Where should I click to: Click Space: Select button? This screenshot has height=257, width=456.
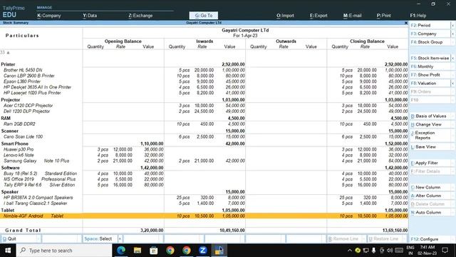point(100,238)
